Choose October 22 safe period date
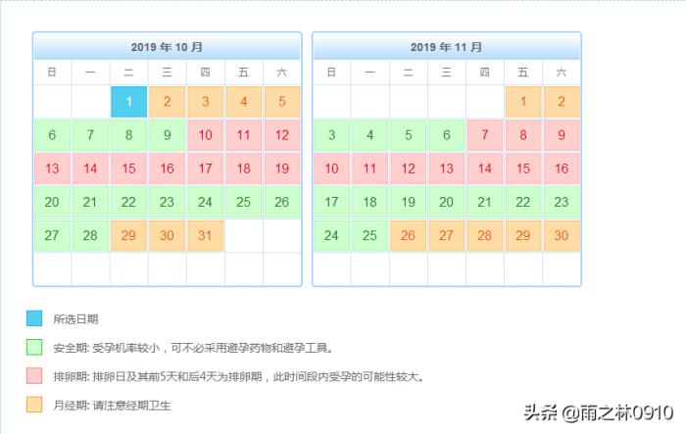 click(x=128, y=202)
